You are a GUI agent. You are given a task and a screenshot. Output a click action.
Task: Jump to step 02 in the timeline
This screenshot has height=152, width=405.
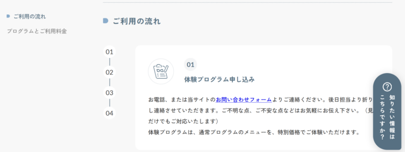point(110,72)
